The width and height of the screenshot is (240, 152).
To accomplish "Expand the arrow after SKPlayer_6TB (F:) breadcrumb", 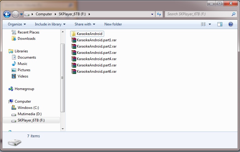I will (89, 14).
